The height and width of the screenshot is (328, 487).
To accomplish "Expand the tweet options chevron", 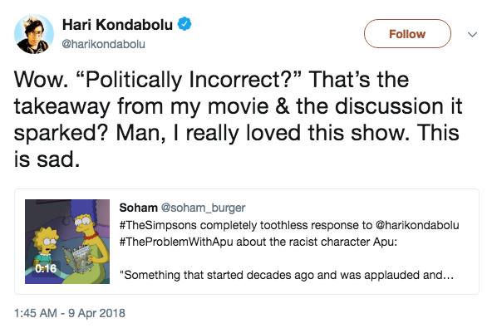I will pos(472,34).
